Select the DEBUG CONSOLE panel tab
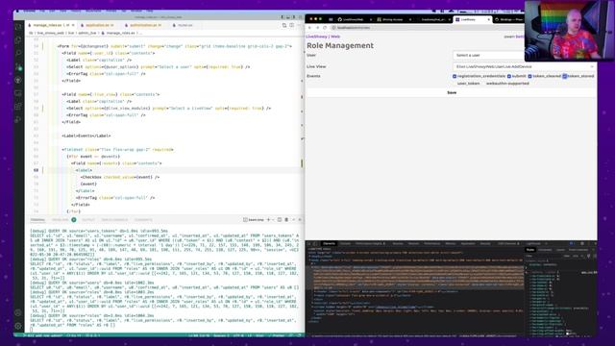Viewport: 615px width, 346px height. [x=114, y=220]
